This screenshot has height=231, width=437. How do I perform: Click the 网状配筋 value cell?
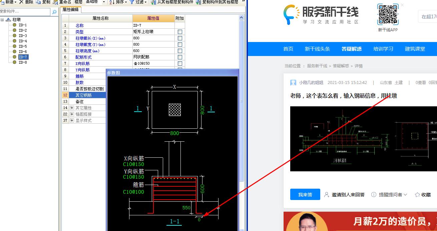153,57
